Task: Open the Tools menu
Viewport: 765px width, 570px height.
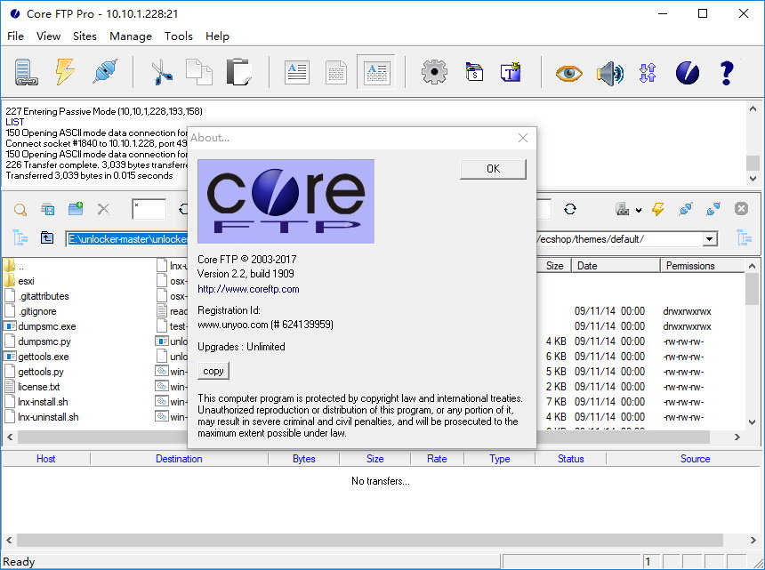Action: pos(179,36)
